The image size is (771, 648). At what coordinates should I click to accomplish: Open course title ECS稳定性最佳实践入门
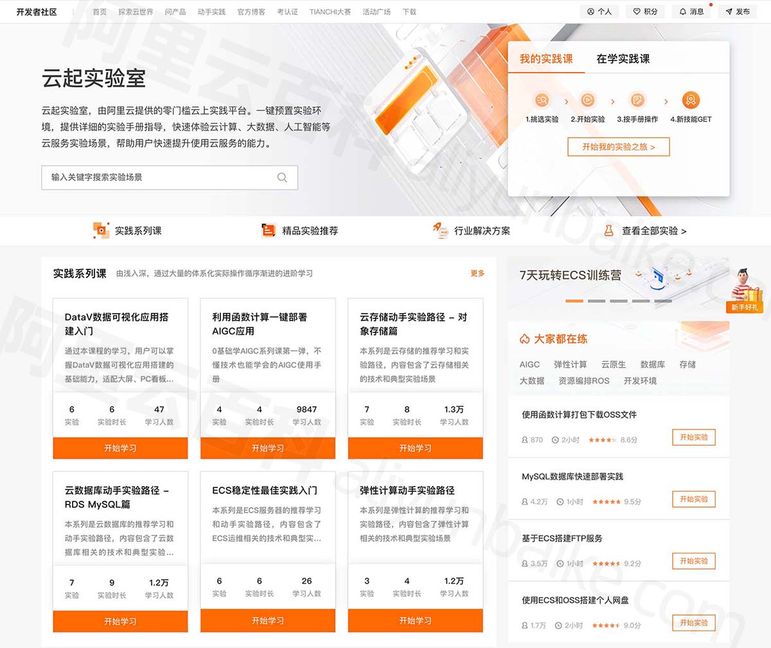(265, 491)
